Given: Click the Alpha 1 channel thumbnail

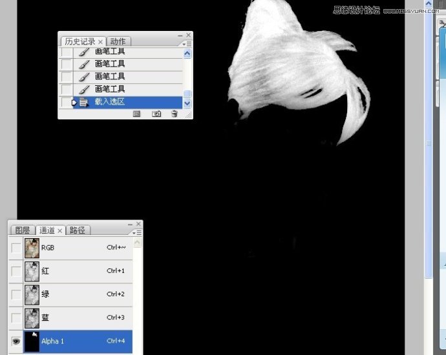Looking at the screenshot, I should [x=32, y=341].
